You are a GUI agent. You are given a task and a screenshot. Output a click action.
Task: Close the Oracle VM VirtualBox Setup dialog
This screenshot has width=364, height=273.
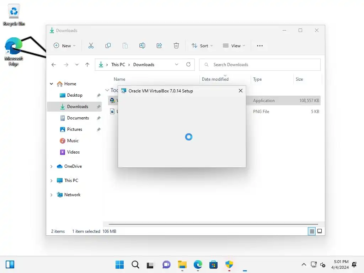241,91
